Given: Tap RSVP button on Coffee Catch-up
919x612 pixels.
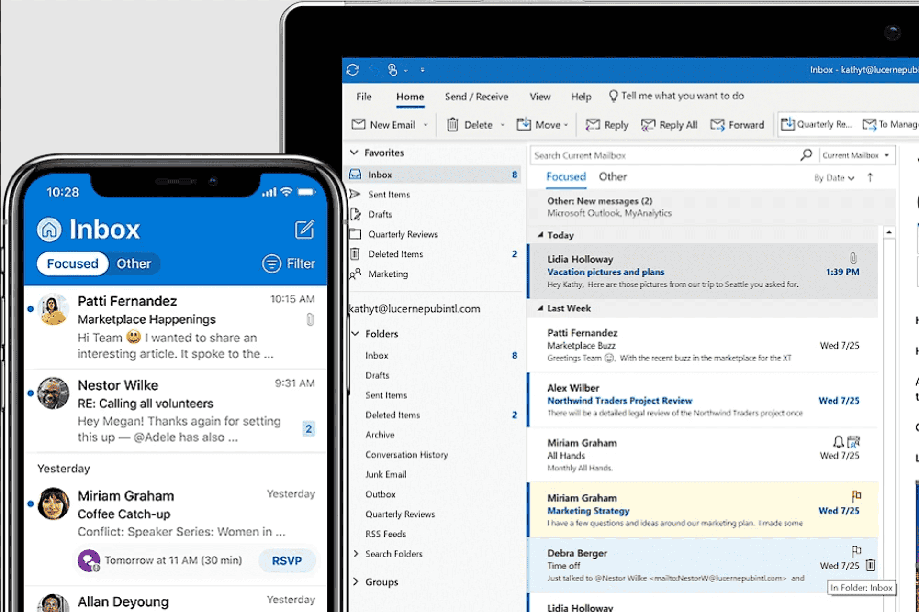Looking at the screenshot, I should pyautogui.click(x=287, y=560).
